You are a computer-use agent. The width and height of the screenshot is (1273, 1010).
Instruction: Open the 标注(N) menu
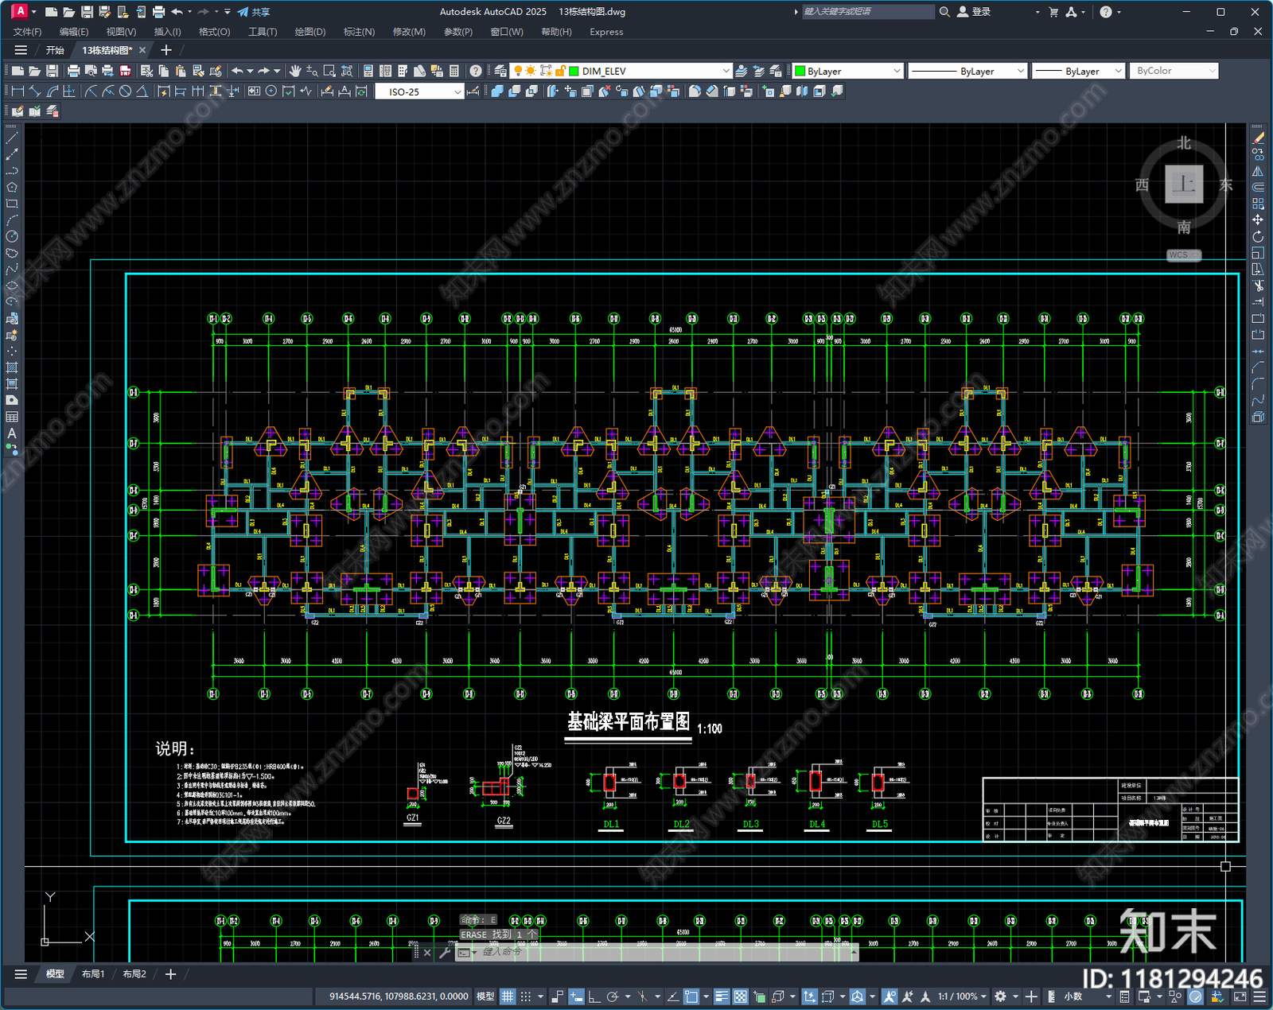[359, 32]
